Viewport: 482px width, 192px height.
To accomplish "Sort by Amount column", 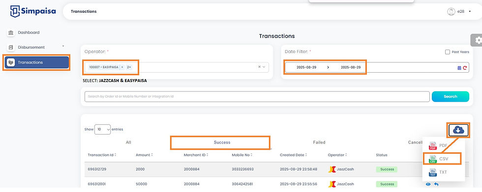I will pos(144,155).
